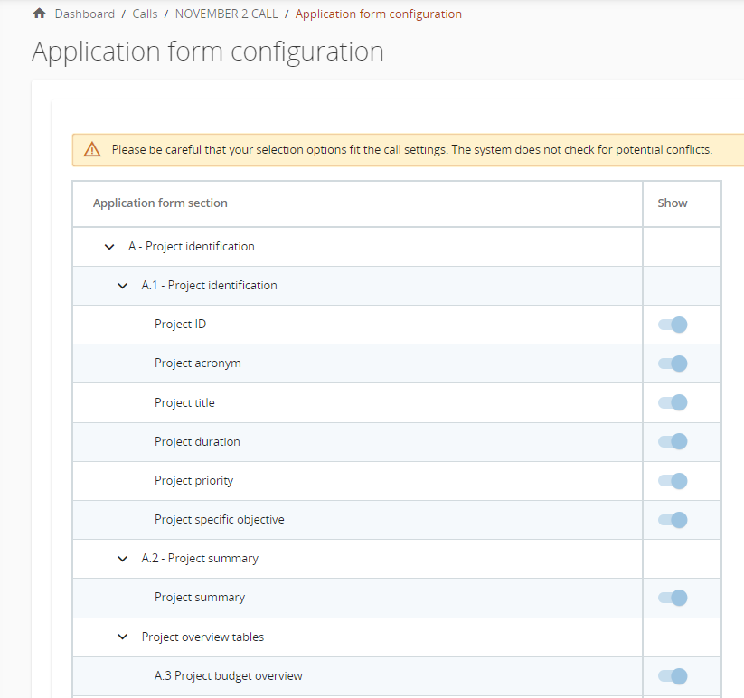Go to Calls breadcrumb link

(x=145, y=14)
